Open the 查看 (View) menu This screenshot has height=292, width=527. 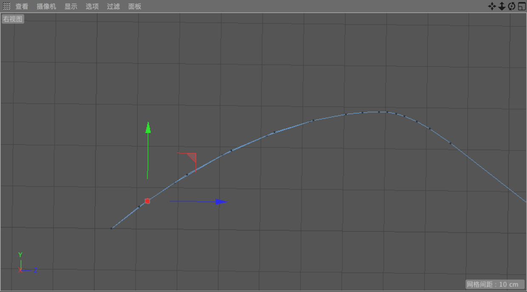22,6
